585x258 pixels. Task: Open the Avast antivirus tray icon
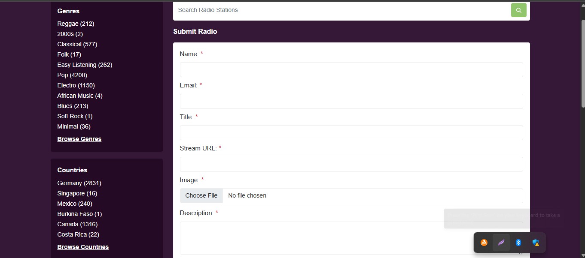click(484, 243)
